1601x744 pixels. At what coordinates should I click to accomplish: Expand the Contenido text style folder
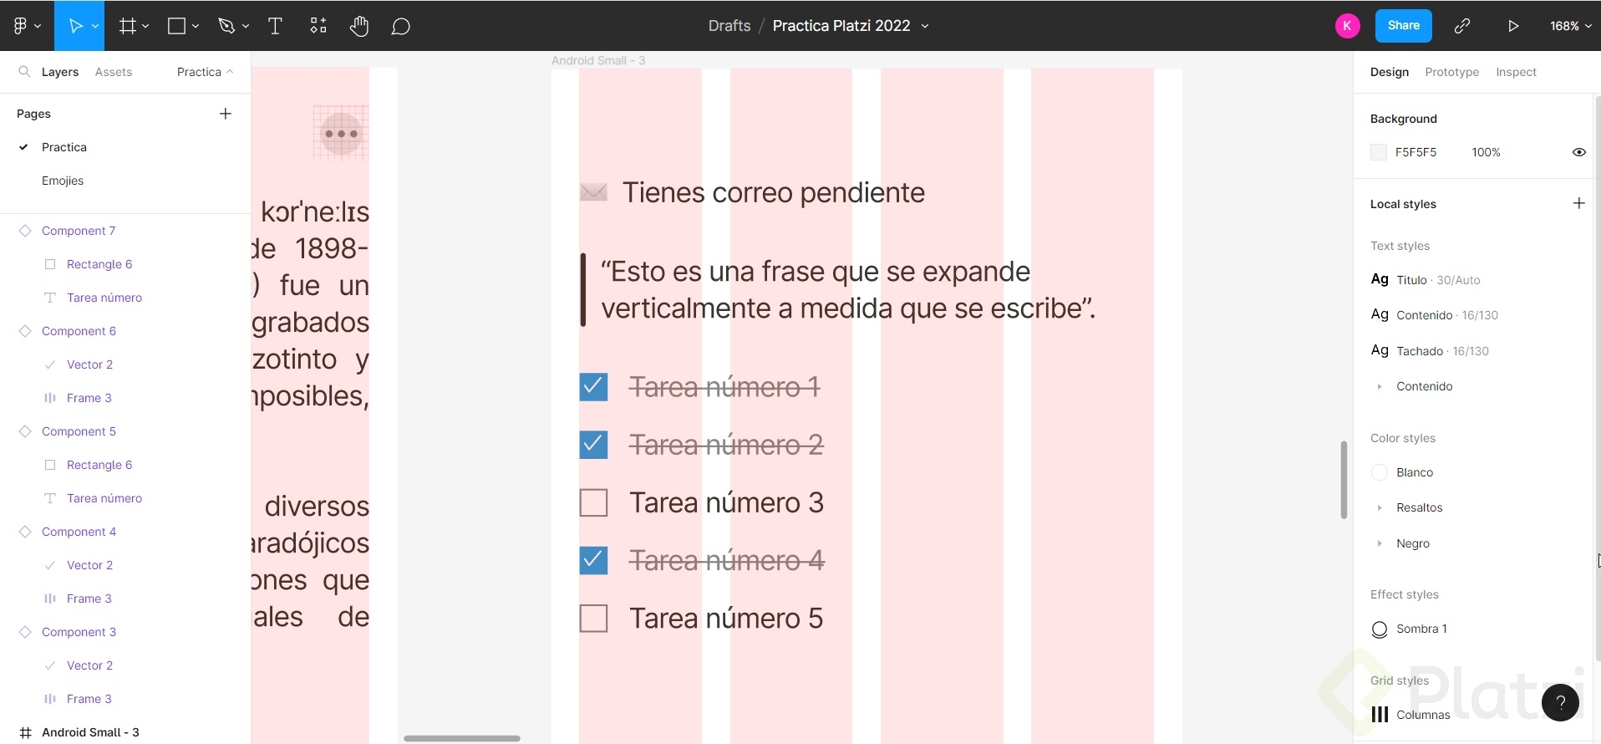click(1380, 386)
